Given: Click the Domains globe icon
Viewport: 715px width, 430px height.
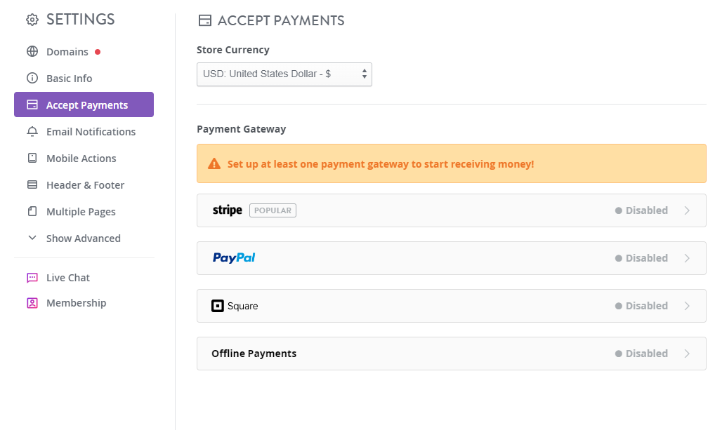Looking at the screenshot, I should [x=32, y=52].
